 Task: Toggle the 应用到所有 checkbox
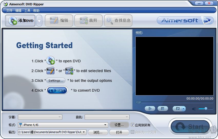click(133, 125)
